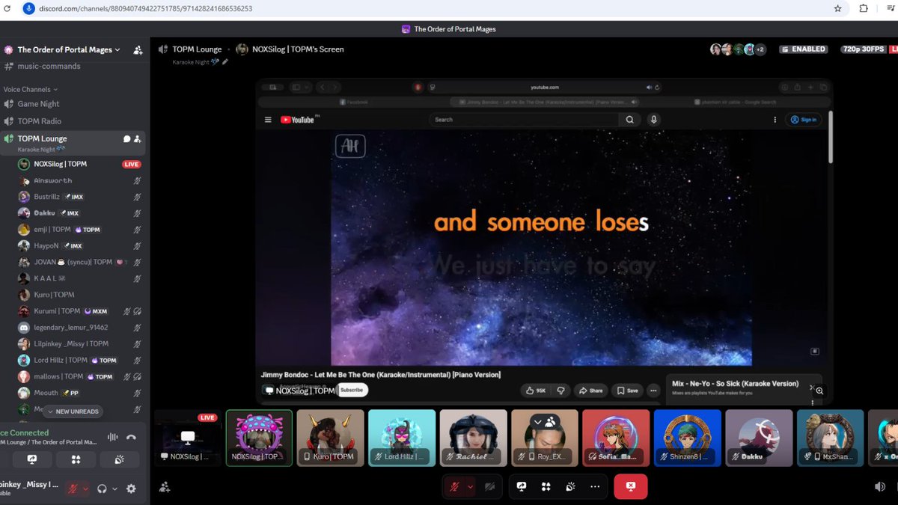Click user K A A L in the voice list
The image size is (898, 505).
[80, 278]
